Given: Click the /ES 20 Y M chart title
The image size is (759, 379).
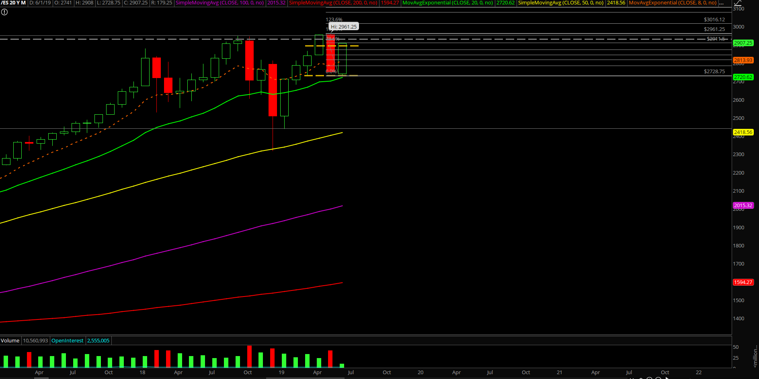Looking at the screenshot, I should pos(13,3).
